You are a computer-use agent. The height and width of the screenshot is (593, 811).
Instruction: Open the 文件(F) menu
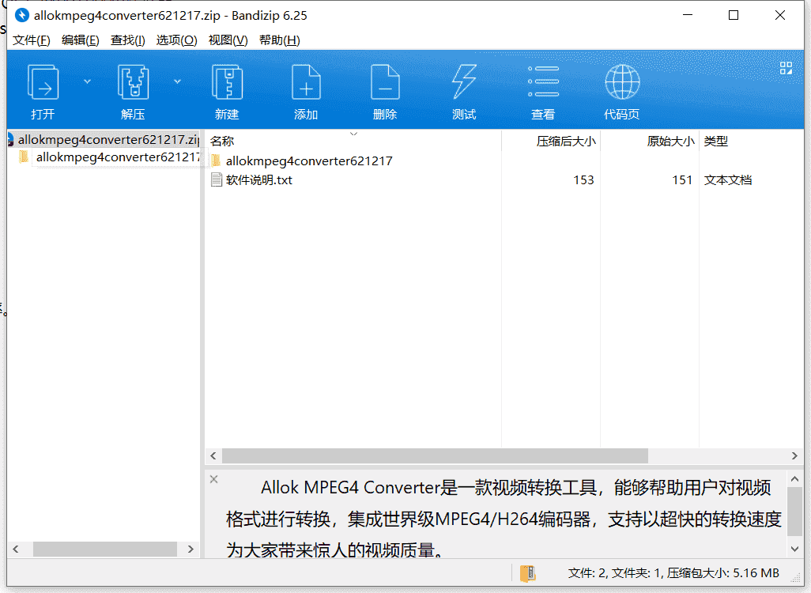(32, 40)
